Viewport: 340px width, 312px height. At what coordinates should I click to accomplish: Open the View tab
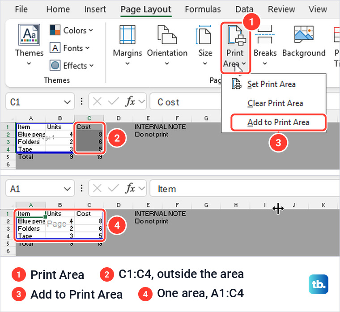tap(318, 9)
